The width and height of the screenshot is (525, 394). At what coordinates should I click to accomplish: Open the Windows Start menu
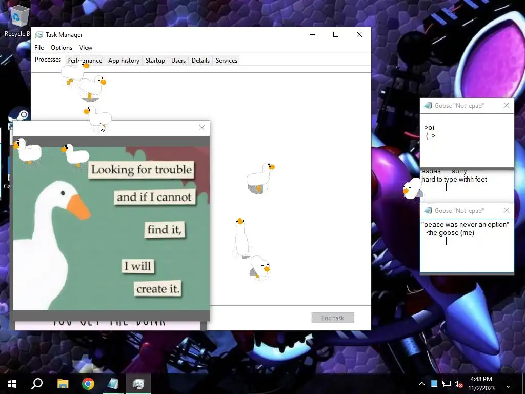click(12, 384)
